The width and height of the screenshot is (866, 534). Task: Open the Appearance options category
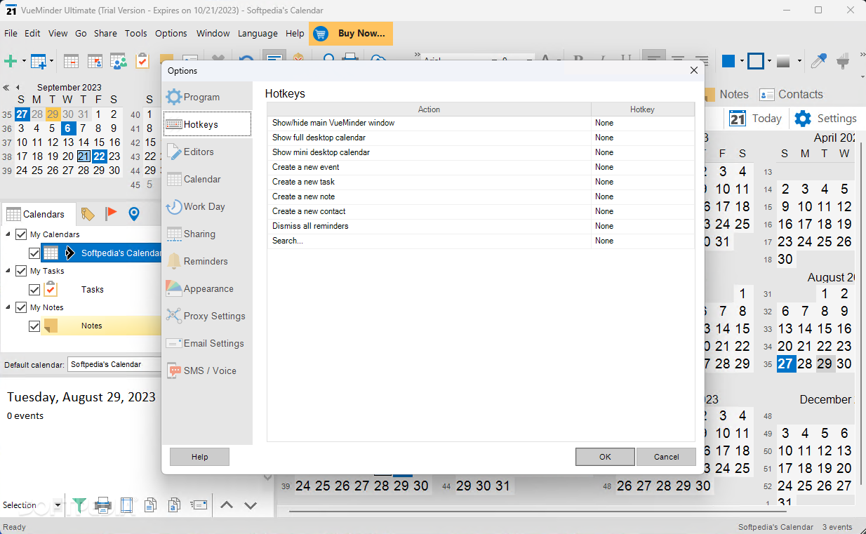pyautogui.click(x=207, y=288)
